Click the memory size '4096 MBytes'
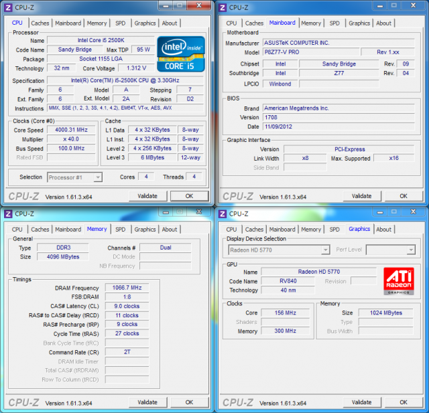The image size is (429, 413). pos(63,257)
